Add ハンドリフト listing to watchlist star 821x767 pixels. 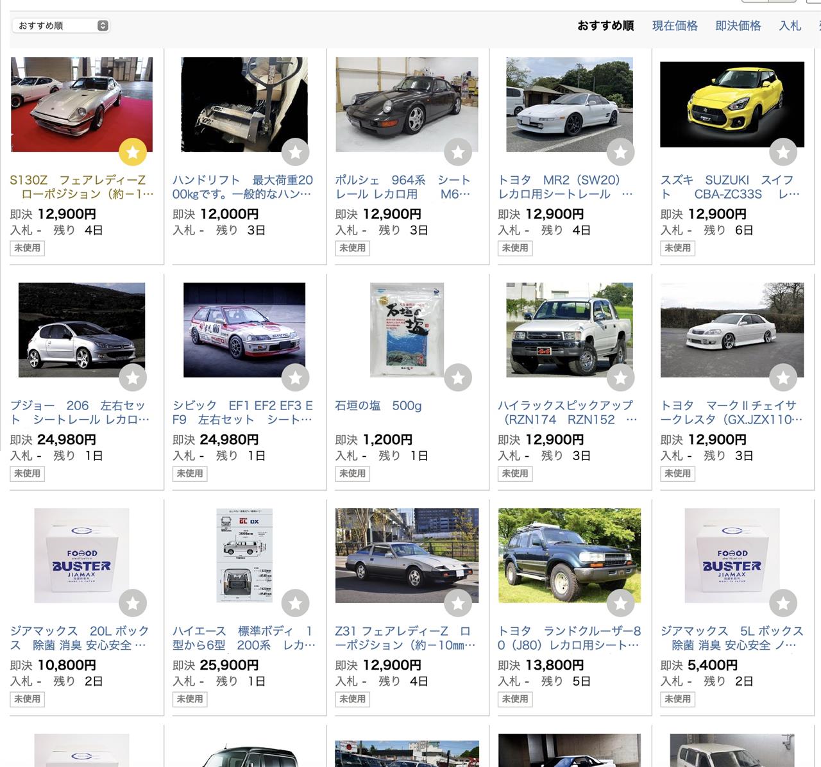tap(296, 152)
